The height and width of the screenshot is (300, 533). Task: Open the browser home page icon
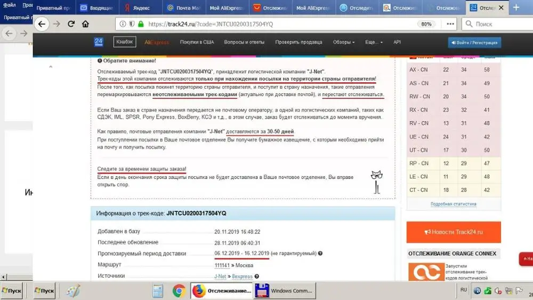coord(85,24)
